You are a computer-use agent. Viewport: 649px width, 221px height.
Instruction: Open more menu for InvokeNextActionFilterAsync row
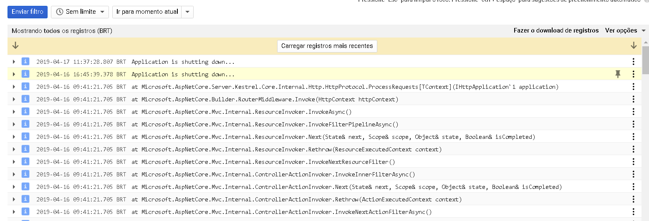coord(634,212)
